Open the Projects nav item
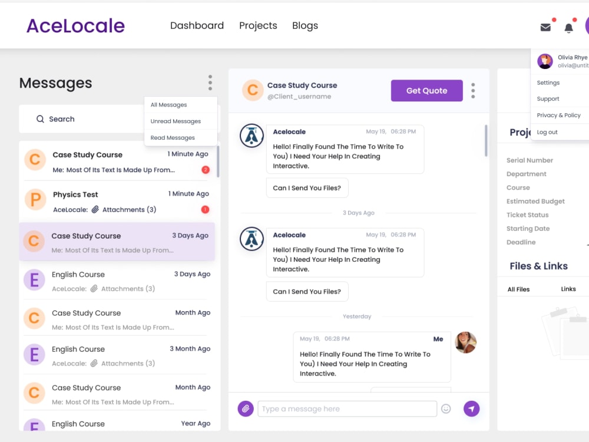The height and width of the screenshot is (442, 589). coord(258,25)
